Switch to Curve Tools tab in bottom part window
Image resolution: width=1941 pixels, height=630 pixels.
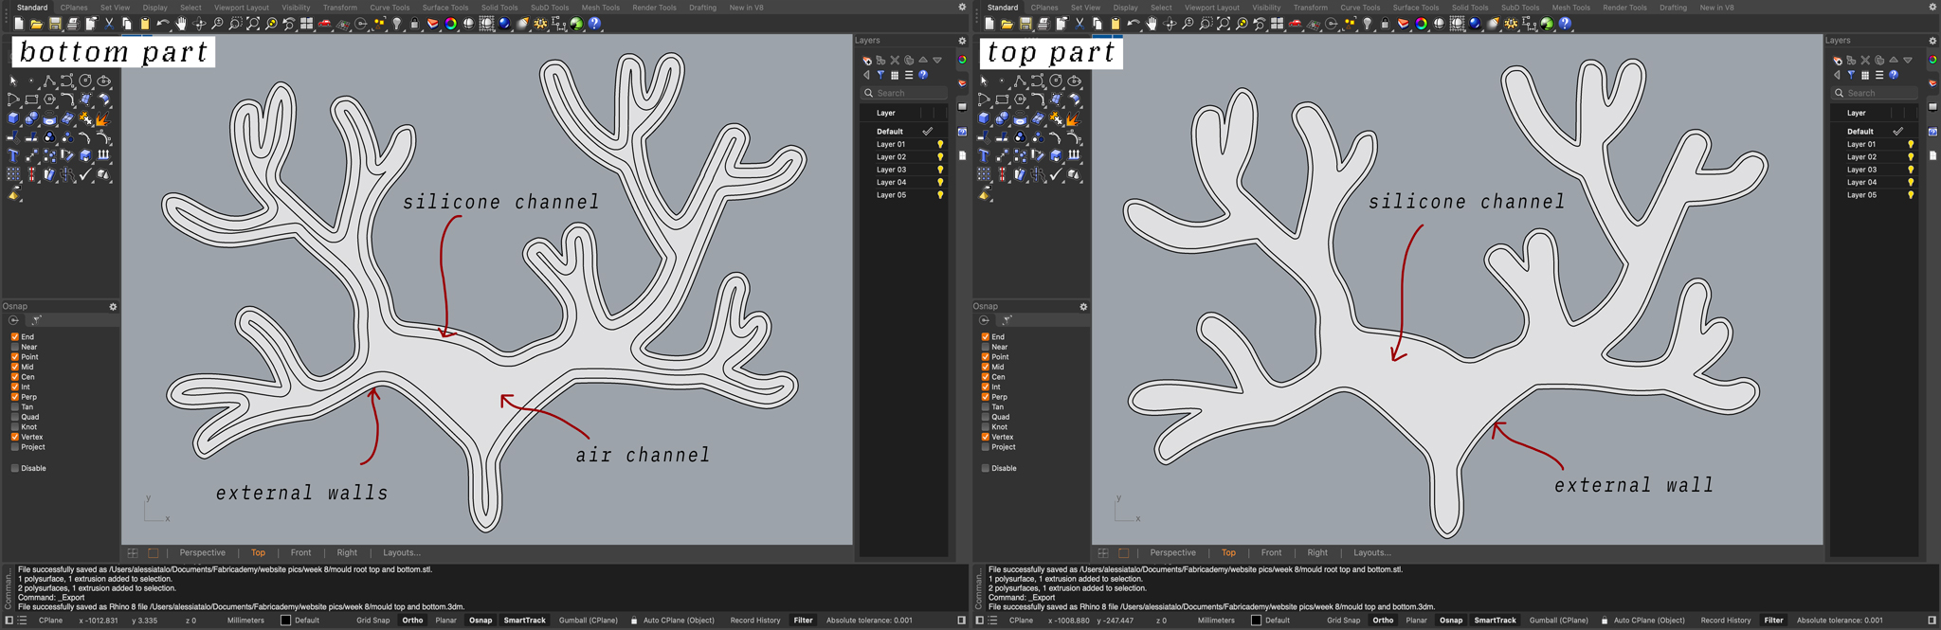(390, 8)
